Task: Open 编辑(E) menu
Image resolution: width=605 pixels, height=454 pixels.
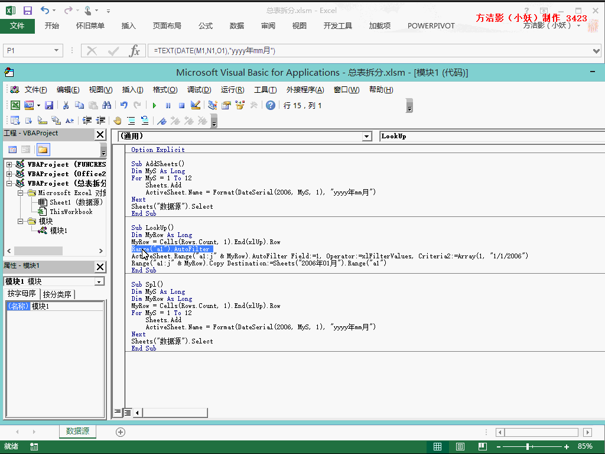Action: coord(68,90)
